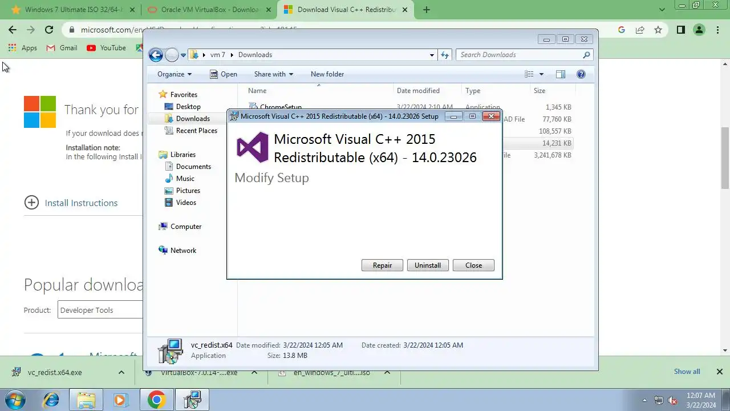Open Gmail bookmark
Screen dimensions: 730x411
click(x=62, y=48)
